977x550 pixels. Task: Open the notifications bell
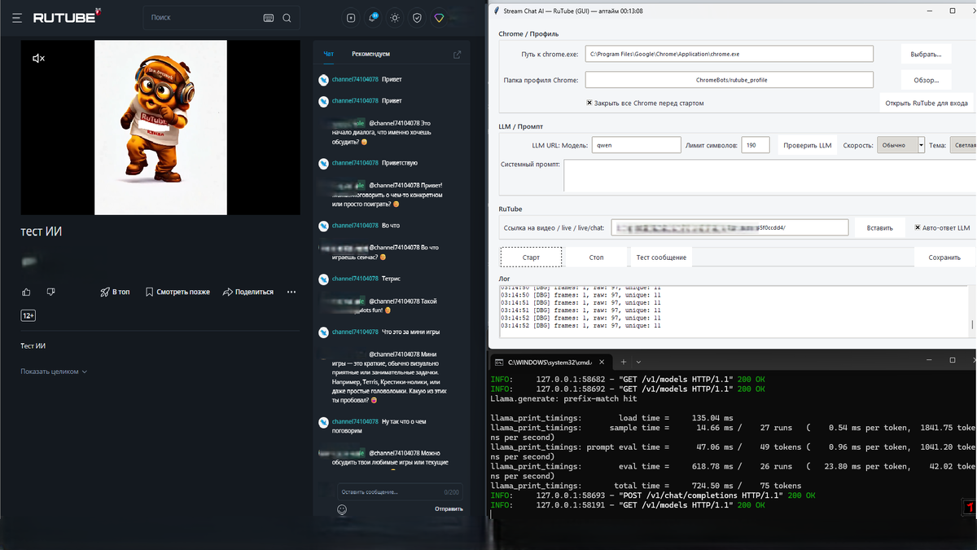(373, 17)
